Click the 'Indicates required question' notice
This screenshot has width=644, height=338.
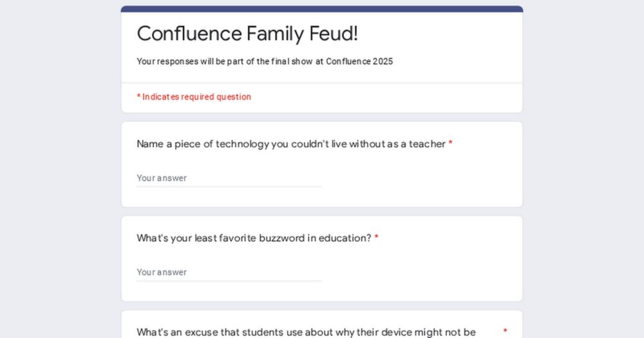[194, 97]
